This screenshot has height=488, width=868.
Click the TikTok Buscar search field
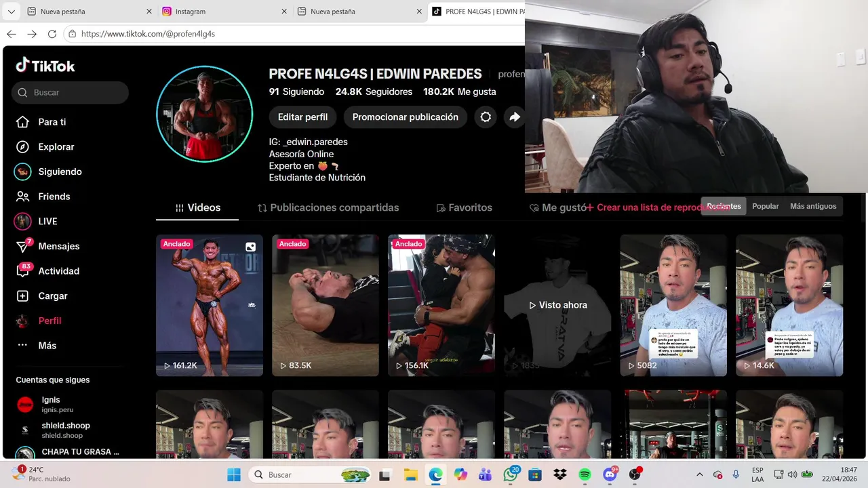click(70, 93)
